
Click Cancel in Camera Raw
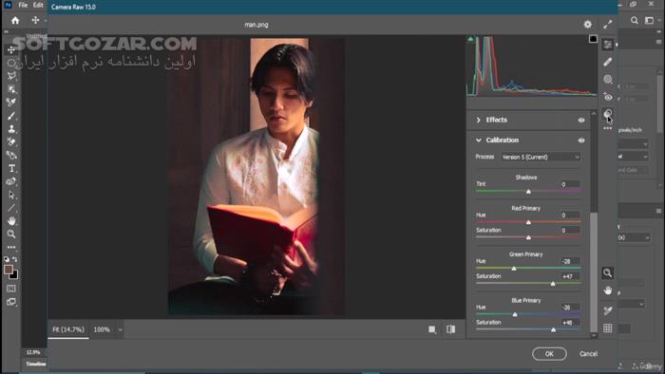589,354
